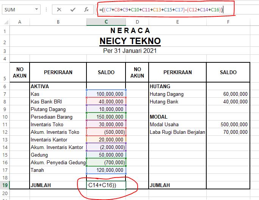Screen dimensions: 259x200
Task: Select Modal Usaha value 500,000,000
Action: click(x=228, y=124)
